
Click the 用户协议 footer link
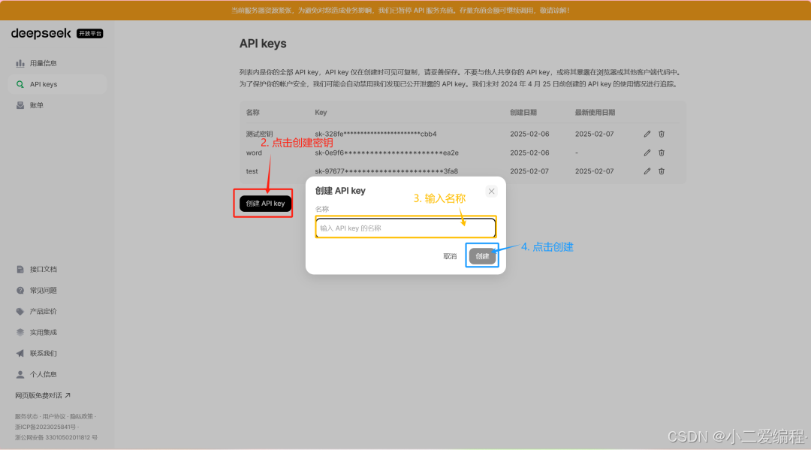[x=54, y=416]
